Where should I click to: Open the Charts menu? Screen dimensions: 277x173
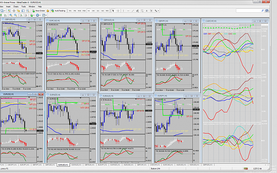(16, 7)
